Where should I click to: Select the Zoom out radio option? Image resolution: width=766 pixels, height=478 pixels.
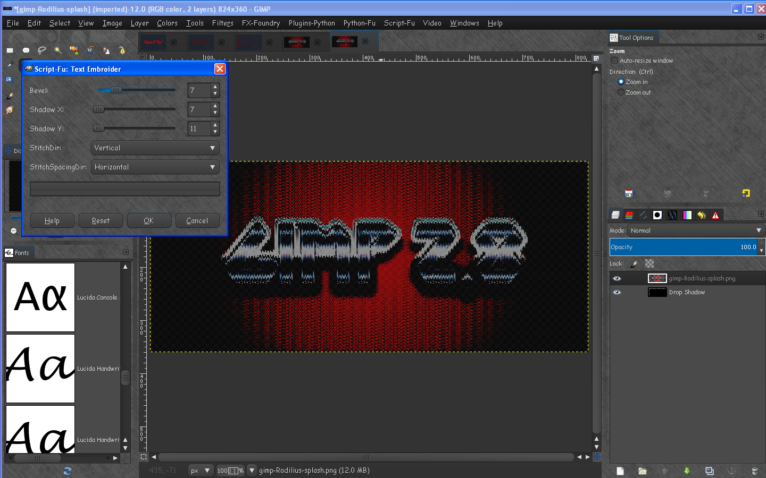click(x=621, y=92)
